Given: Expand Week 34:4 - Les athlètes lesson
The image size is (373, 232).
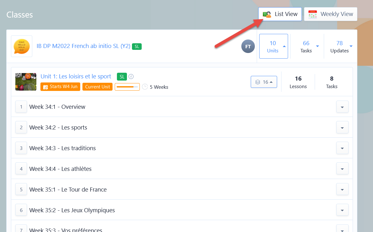Looking at the screenshot, I should coord(342,169).
